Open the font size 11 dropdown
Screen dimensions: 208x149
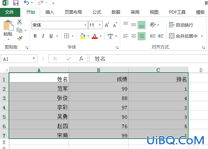pyautogui.click(x=100, y=25)
